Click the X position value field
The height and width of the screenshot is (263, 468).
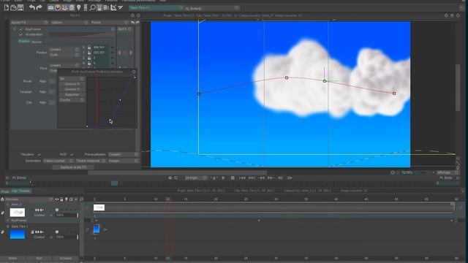101,47
